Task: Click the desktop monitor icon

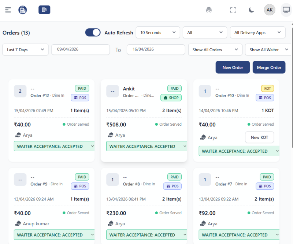Action: [286, 10]
